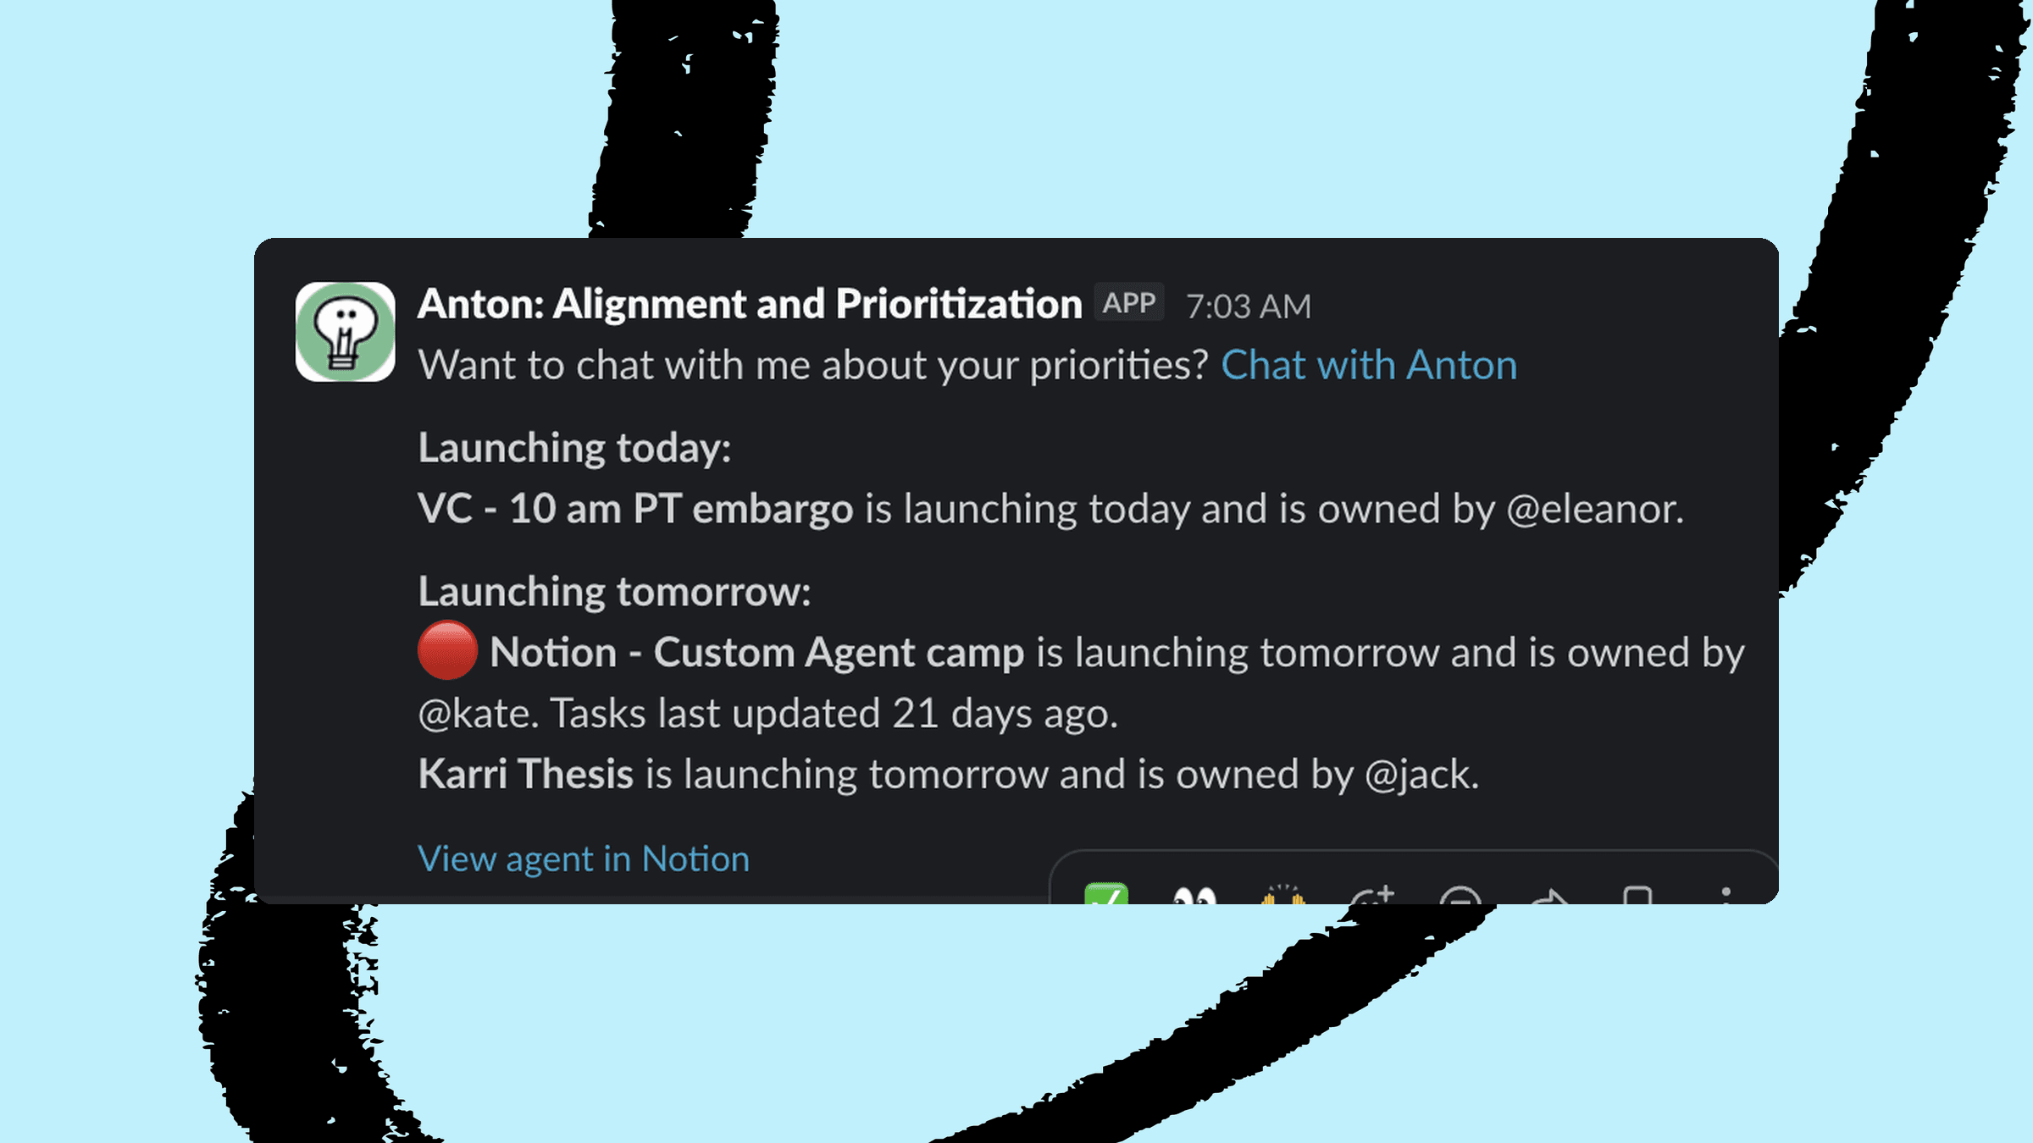
Task: Open the Chat with Anton link
Action: 1368,365
